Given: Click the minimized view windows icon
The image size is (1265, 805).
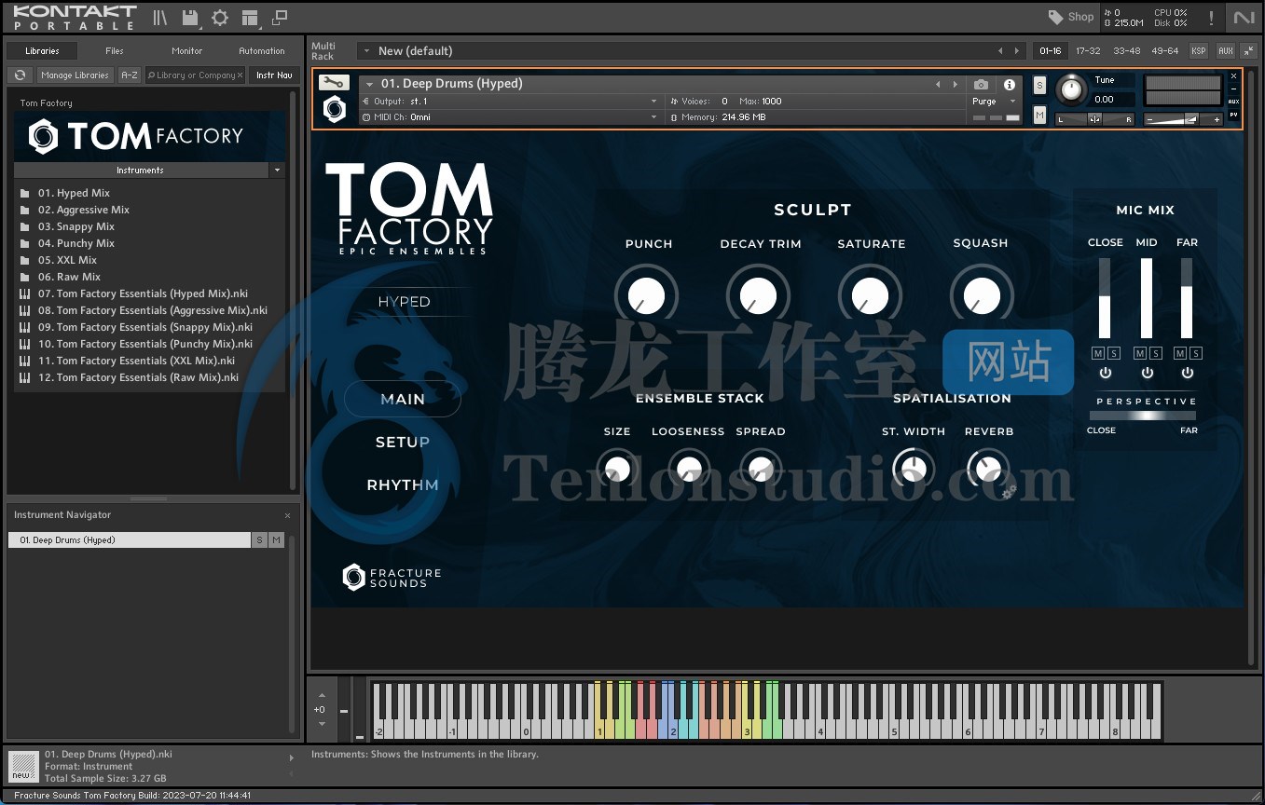Looking at the screenshot, I should click(280, 18).
